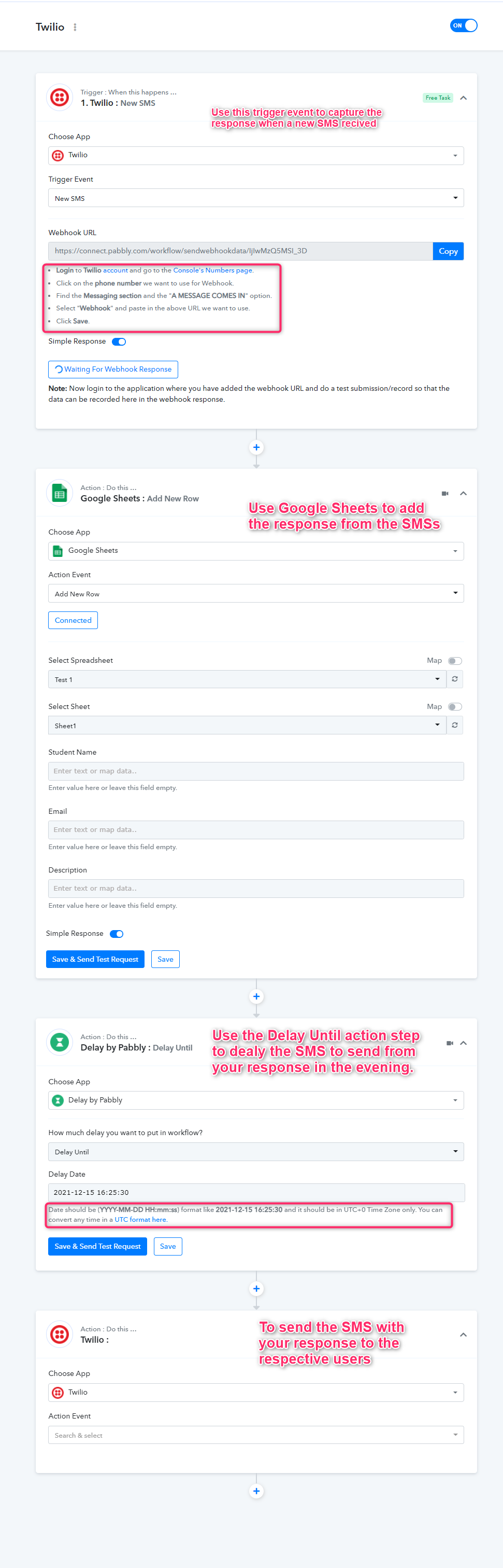Viewport: 503px width, 1568px height.
Task: Copy the Webhook URL
Action: [x=448, y=251]
